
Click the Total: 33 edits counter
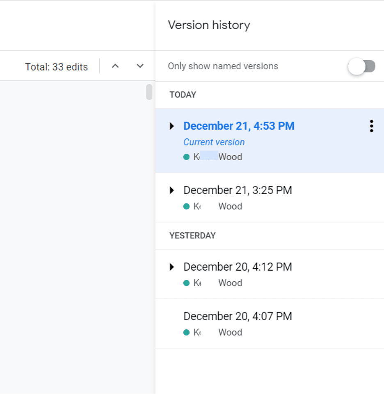(x=57, y=67)
